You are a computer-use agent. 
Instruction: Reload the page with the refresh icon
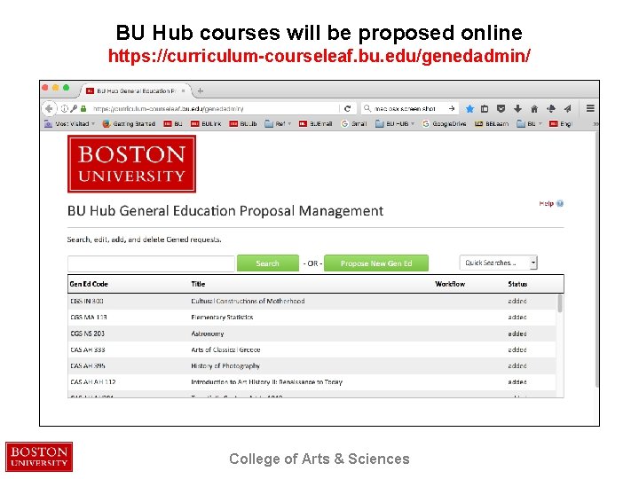347,109
